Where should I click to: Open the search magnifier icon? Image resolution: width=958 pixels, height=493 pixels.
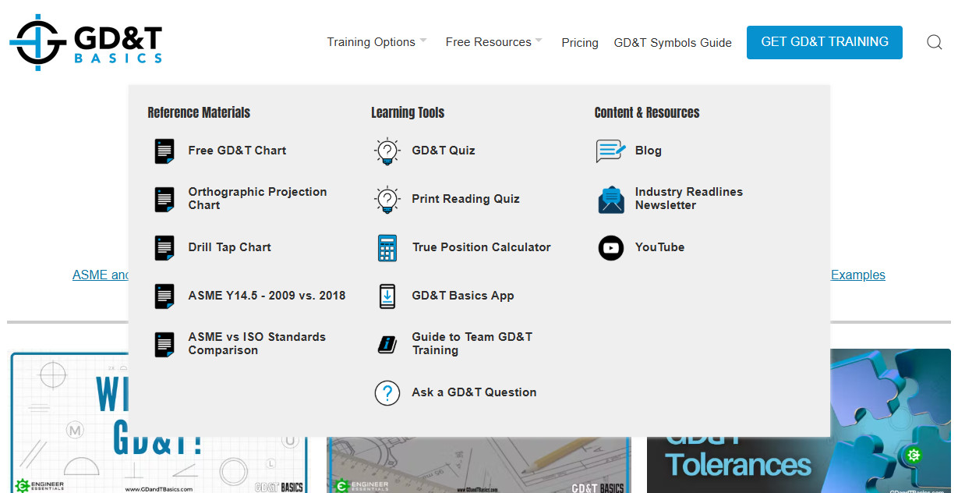[934, 42]
